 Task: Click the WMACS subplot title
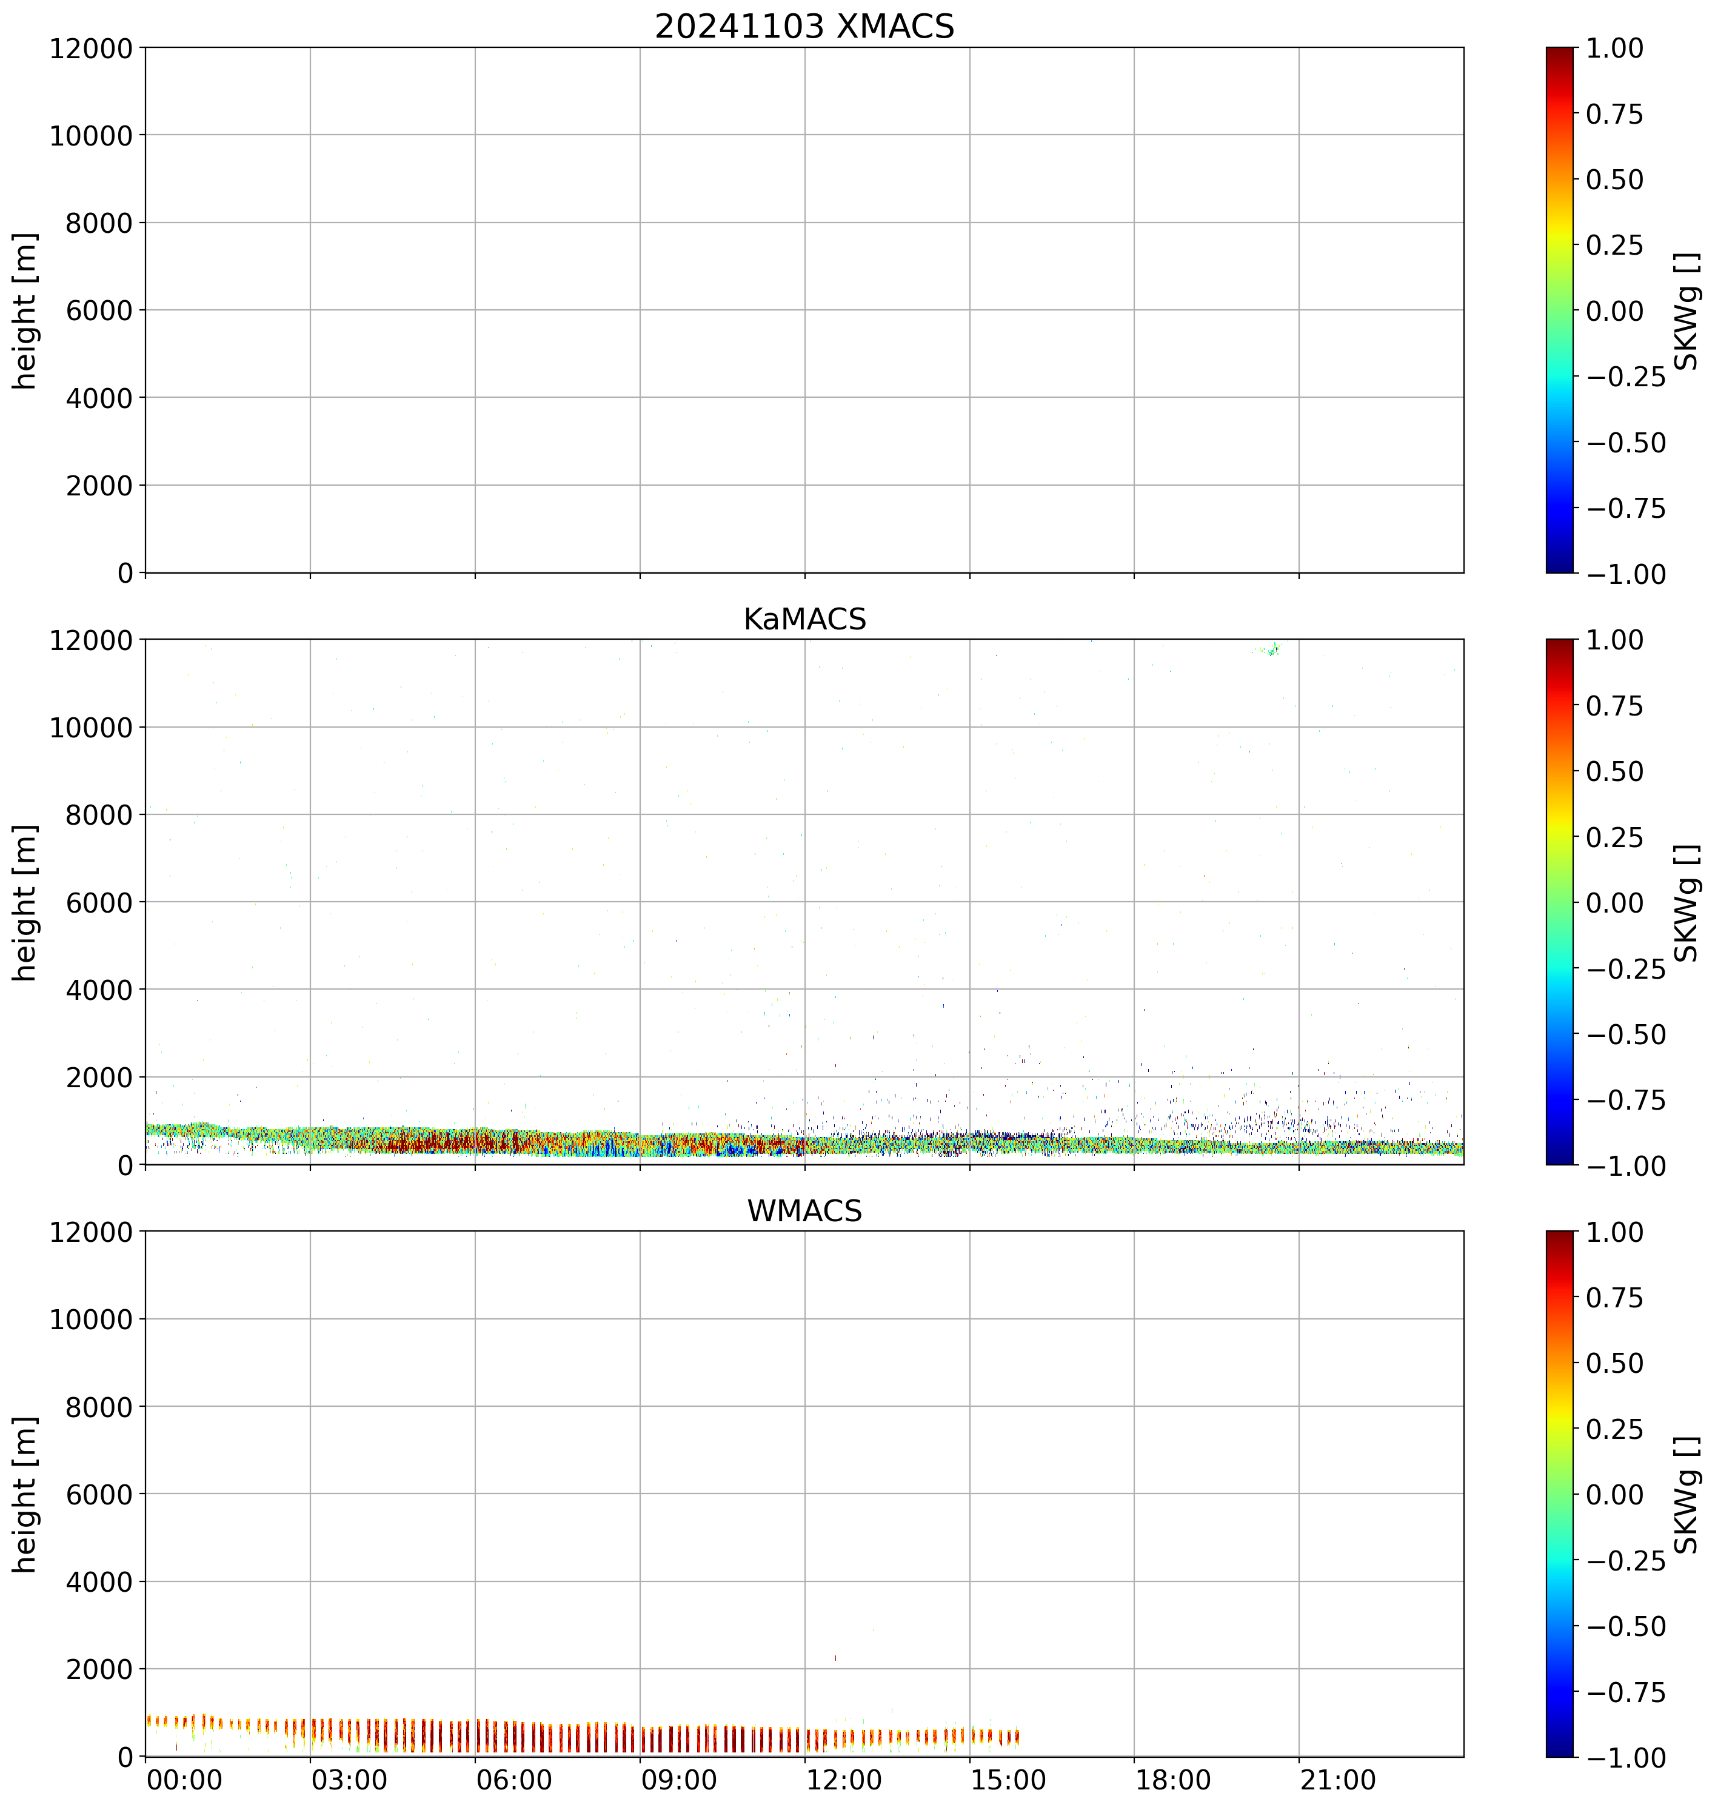coord(804,1211)
